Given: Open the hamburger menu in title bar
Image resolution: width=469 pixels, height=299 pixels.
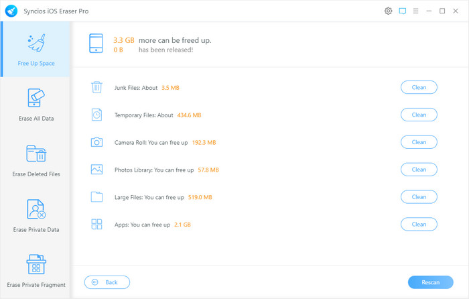Looking at the screenshot, I should coord(416,11).
